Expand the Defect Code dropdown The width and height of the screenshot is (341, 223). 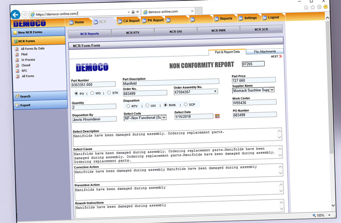[x=164, y=118]
